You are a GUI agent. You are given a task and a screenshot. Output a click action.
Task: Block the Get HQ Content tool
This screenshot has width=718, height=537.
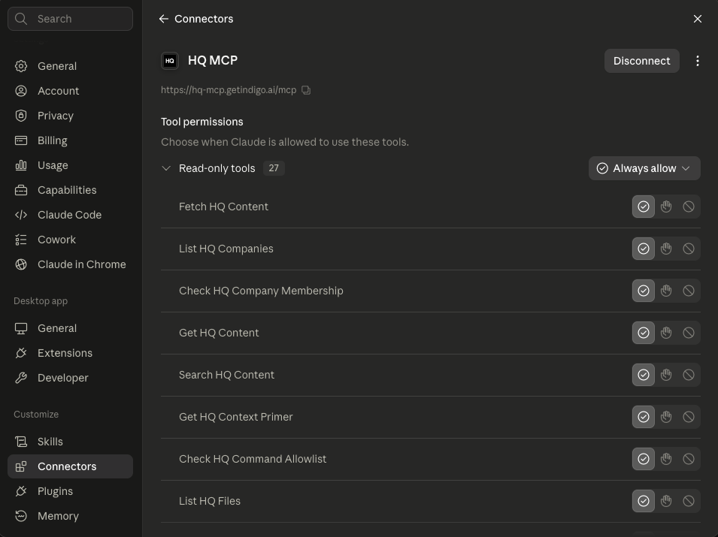689,333
